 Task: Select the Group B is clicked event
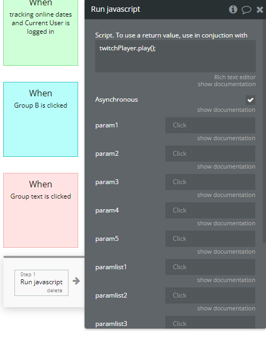click(x=41, y=119)
